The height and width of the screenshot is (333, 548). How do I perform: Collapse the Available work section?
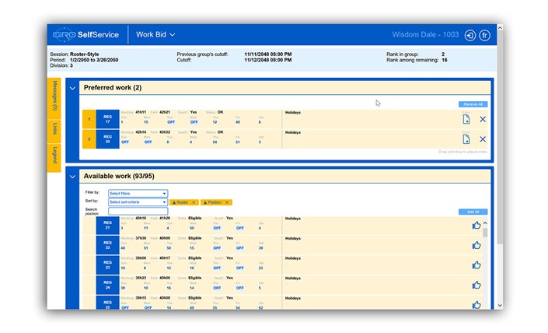[73, 177]
